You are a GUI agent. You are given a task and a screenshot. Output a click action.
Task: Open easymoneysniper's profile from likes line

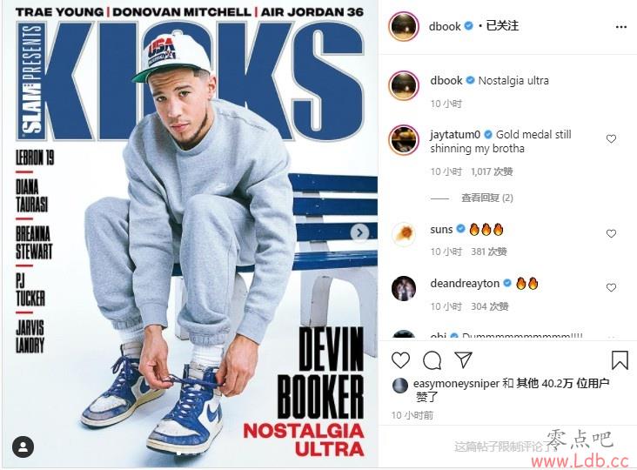tap(456, 383)
